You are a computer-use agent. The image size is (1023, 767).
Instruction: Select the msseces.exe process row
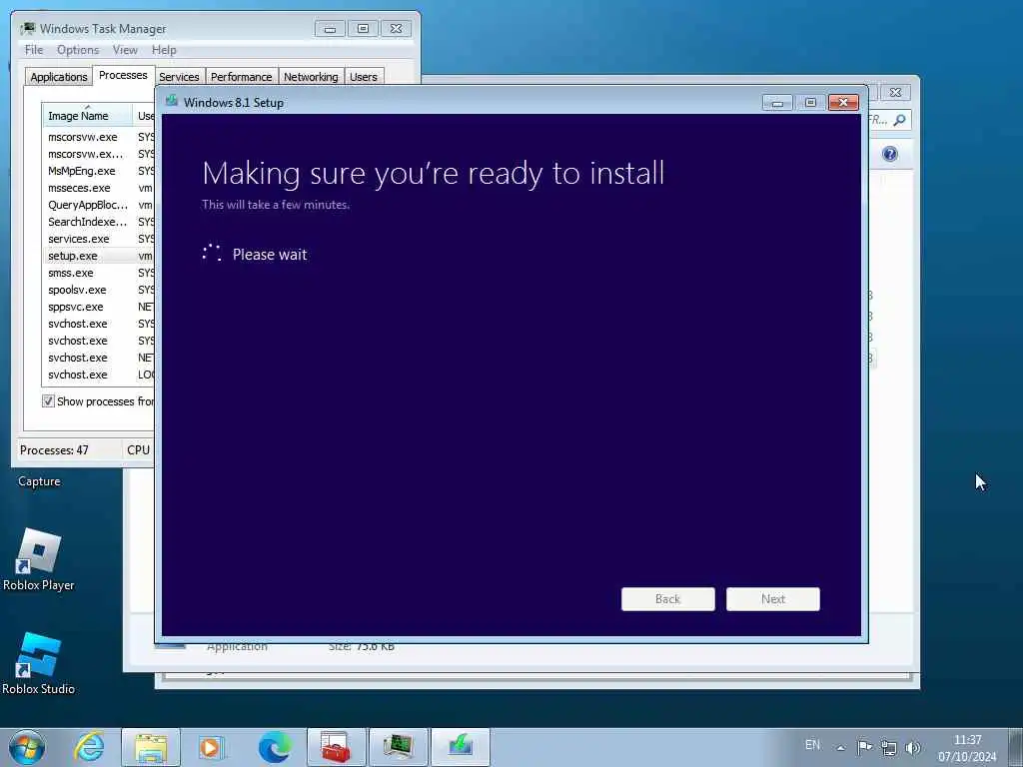coord(98,188)
